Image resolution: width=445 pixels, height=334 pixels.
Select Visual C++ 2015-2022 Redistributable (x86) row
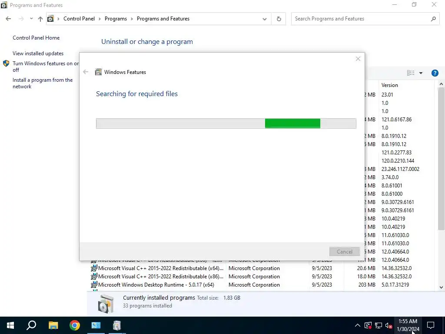[262, 276]
